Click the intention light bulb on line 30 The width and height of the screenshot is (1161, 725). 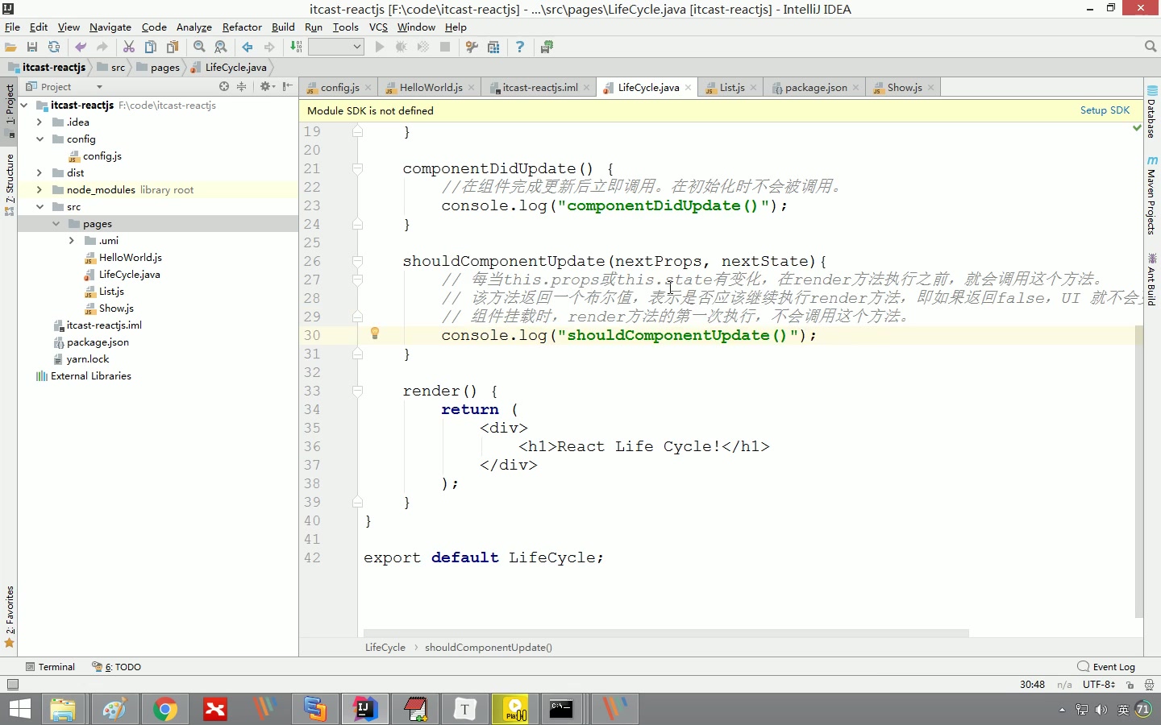pos(375,333)
